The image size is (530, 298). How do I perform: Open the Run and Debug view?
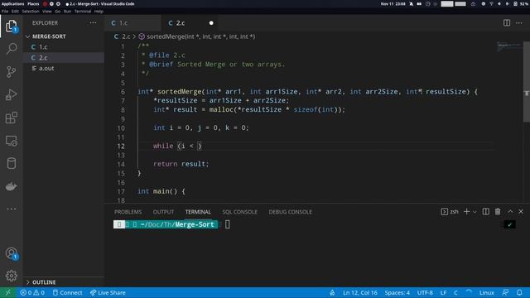point(11,94)
